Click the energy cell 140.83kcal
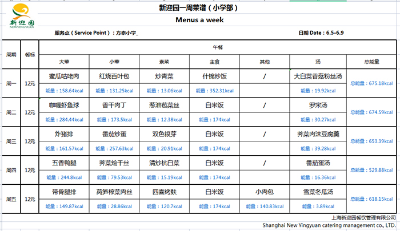The width and height of the screenshot is (400, 231). coord(265,206)
